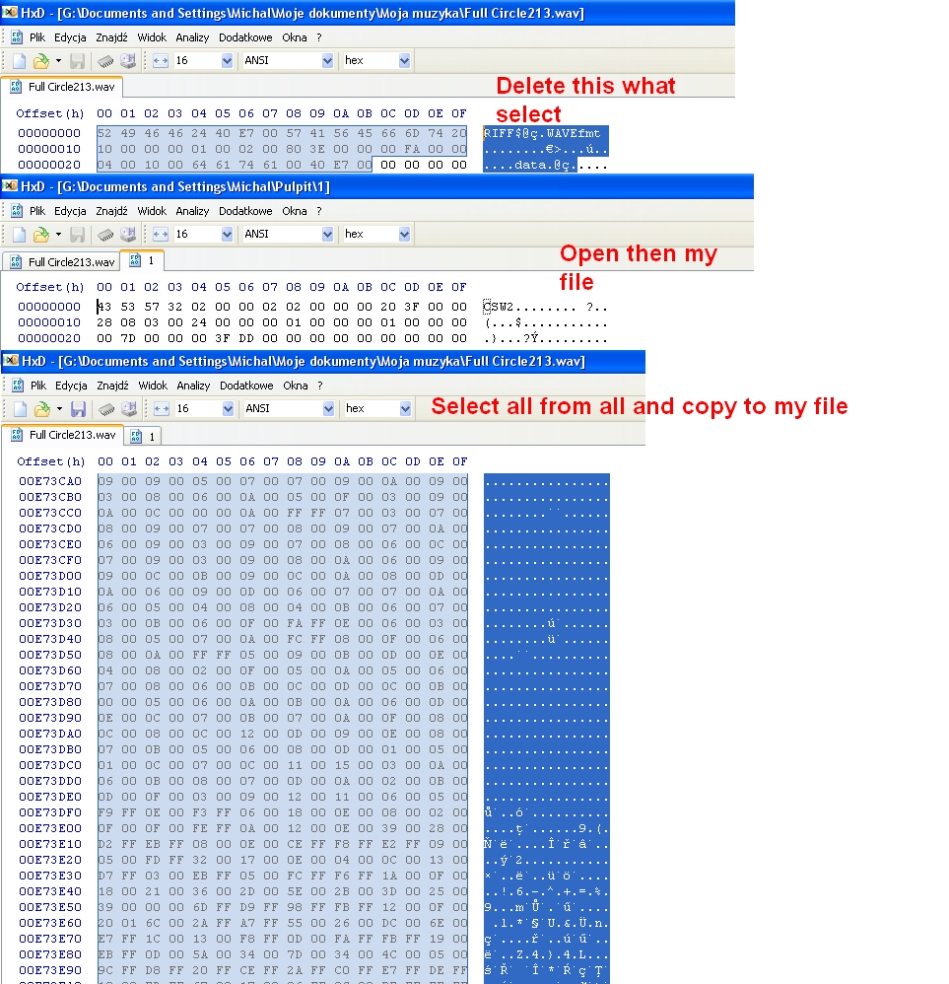Click the Open folder icon in the Pulpit\1 window
Viewport: 949px width, 984px height.
coord(40,235)
